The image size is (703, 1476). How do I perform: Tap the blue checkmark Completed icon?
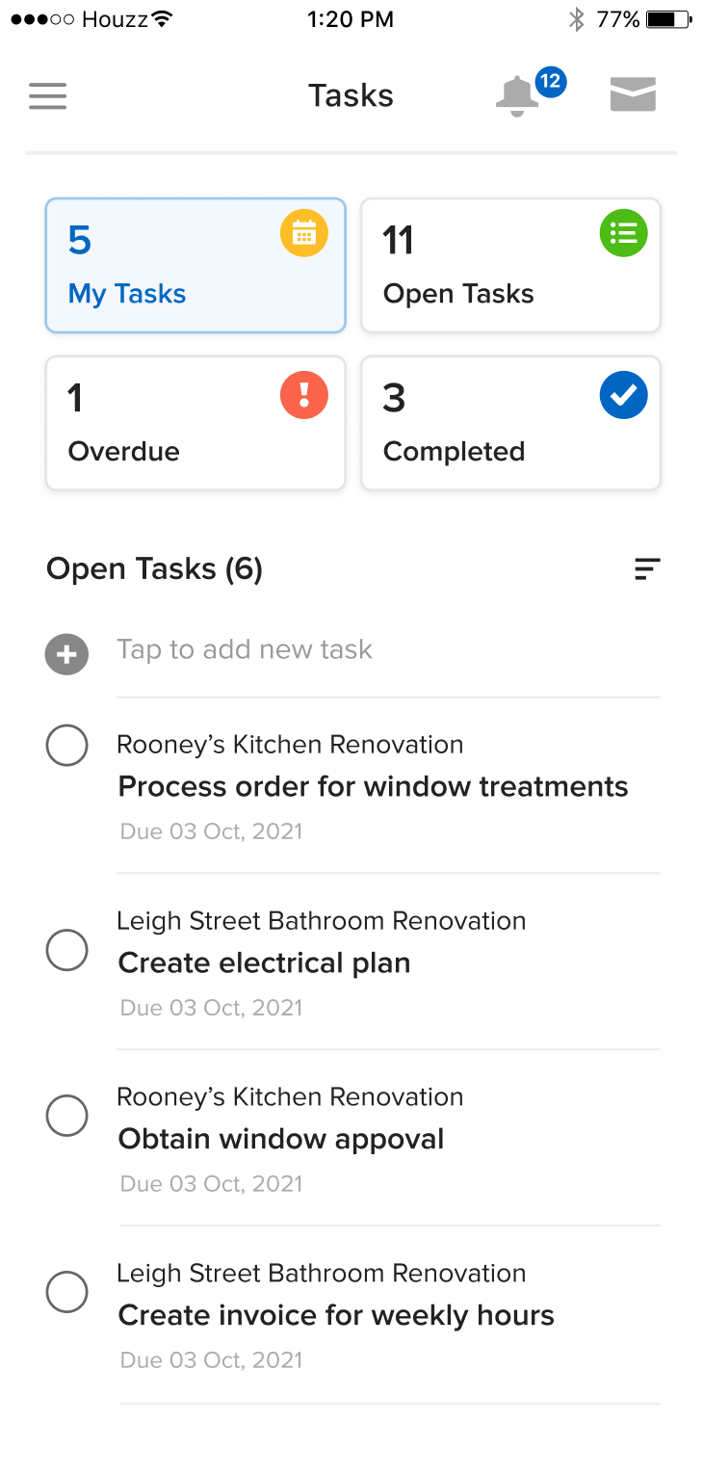(623, 395)
